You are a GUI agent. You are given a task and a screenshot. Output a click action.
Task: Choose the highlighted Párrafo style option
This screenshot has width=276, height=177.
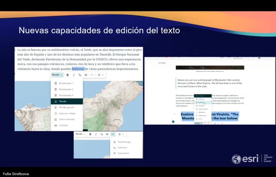click(x=66, y=101)
